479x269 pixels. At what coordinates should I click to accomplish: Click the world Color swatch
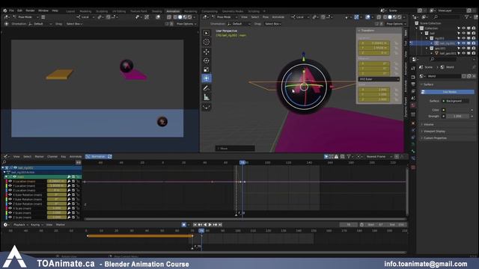pos(457,110)
